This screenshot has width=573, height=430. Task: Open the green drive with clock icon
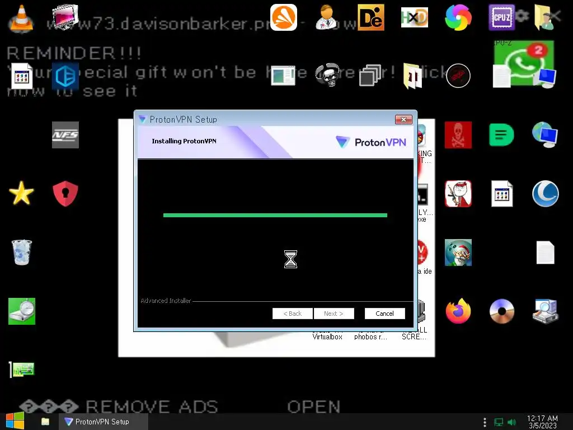click(22, 311)
